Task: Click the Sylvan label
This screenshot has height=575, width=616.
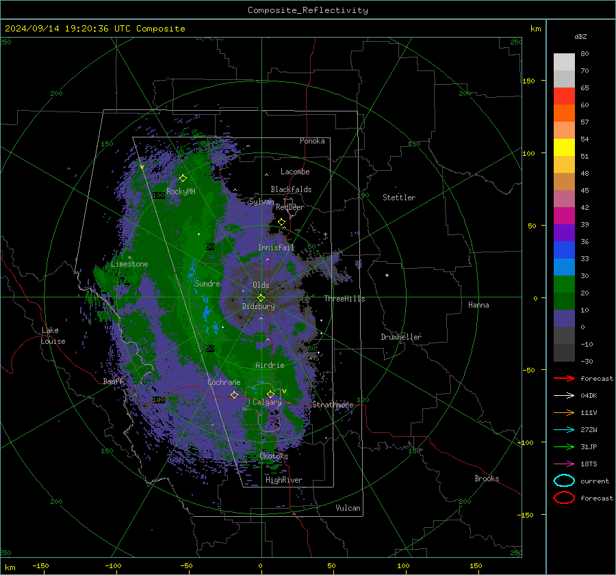Action: [x=261, y=202]
